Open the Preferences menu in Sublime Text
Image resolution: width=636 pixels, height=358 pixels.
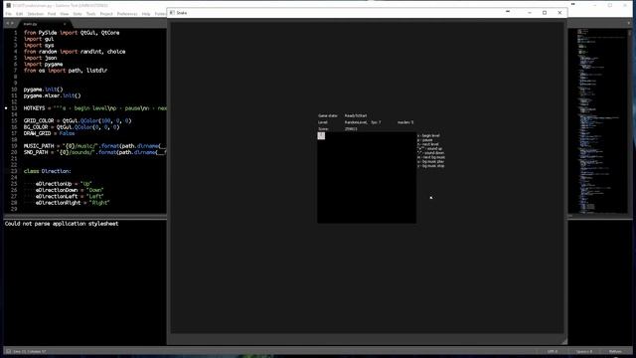tap(127, 14)
